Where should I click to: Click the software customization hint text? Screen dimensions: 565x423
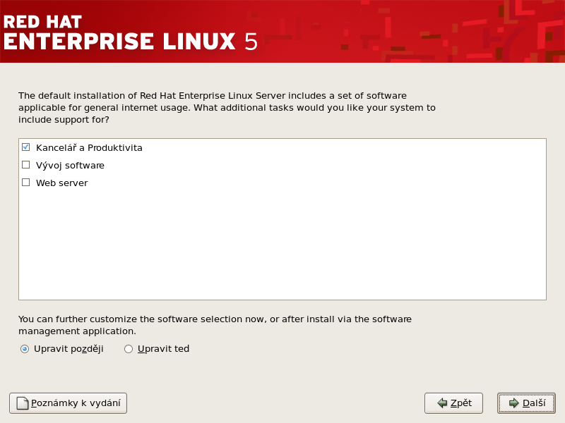(215, 324)
